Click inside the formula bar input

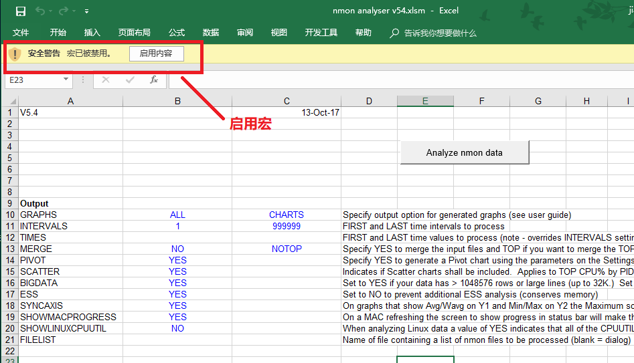(x=402, y=80)
